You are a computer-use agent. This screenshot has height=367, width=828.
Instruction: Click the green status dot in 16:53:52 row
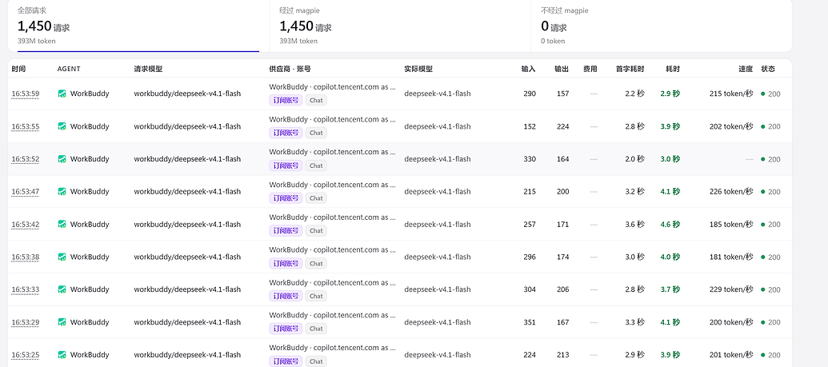pos(763,159)
